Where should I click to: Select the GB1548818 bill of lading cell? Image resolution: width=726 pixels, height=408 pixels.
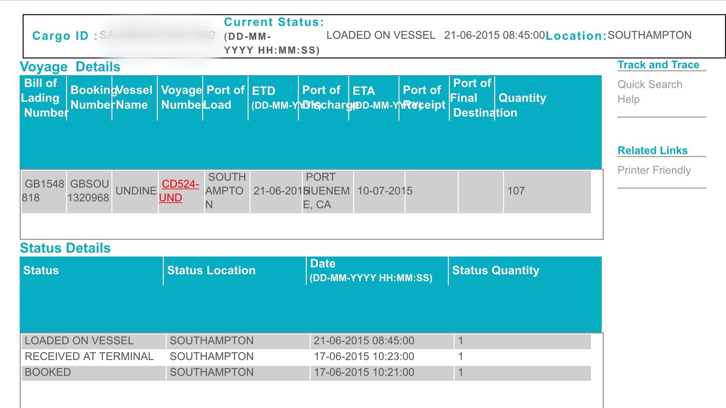pos(44,191)
